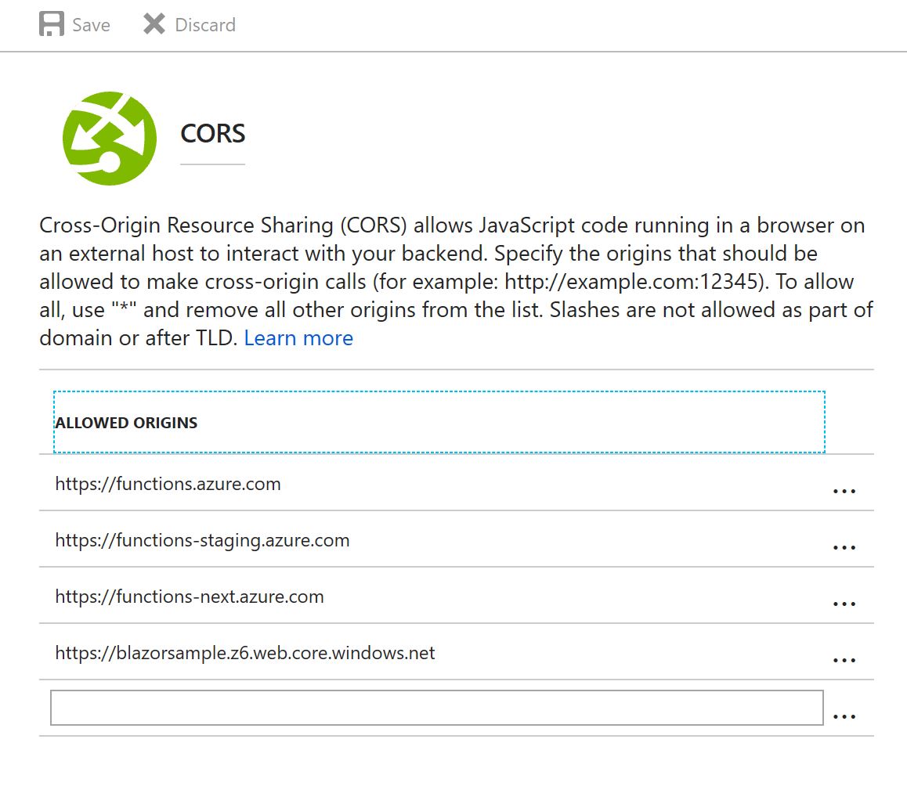Focus the empty new origin input field
Viewport: 907px width, 786px height.
(x=437, y=708)
